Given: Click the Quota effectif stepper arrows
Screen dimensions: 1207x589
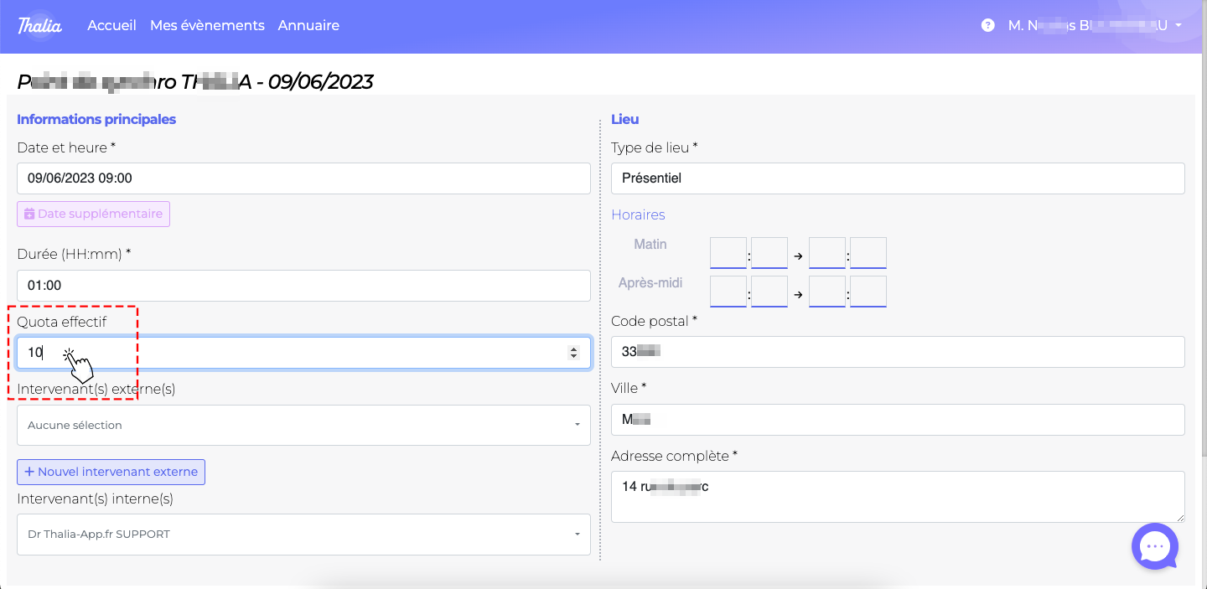Looking at the screenshot, I should click(x=573, y=354).
